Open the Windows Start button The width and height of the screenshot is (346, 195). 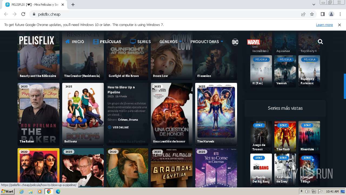8,191
